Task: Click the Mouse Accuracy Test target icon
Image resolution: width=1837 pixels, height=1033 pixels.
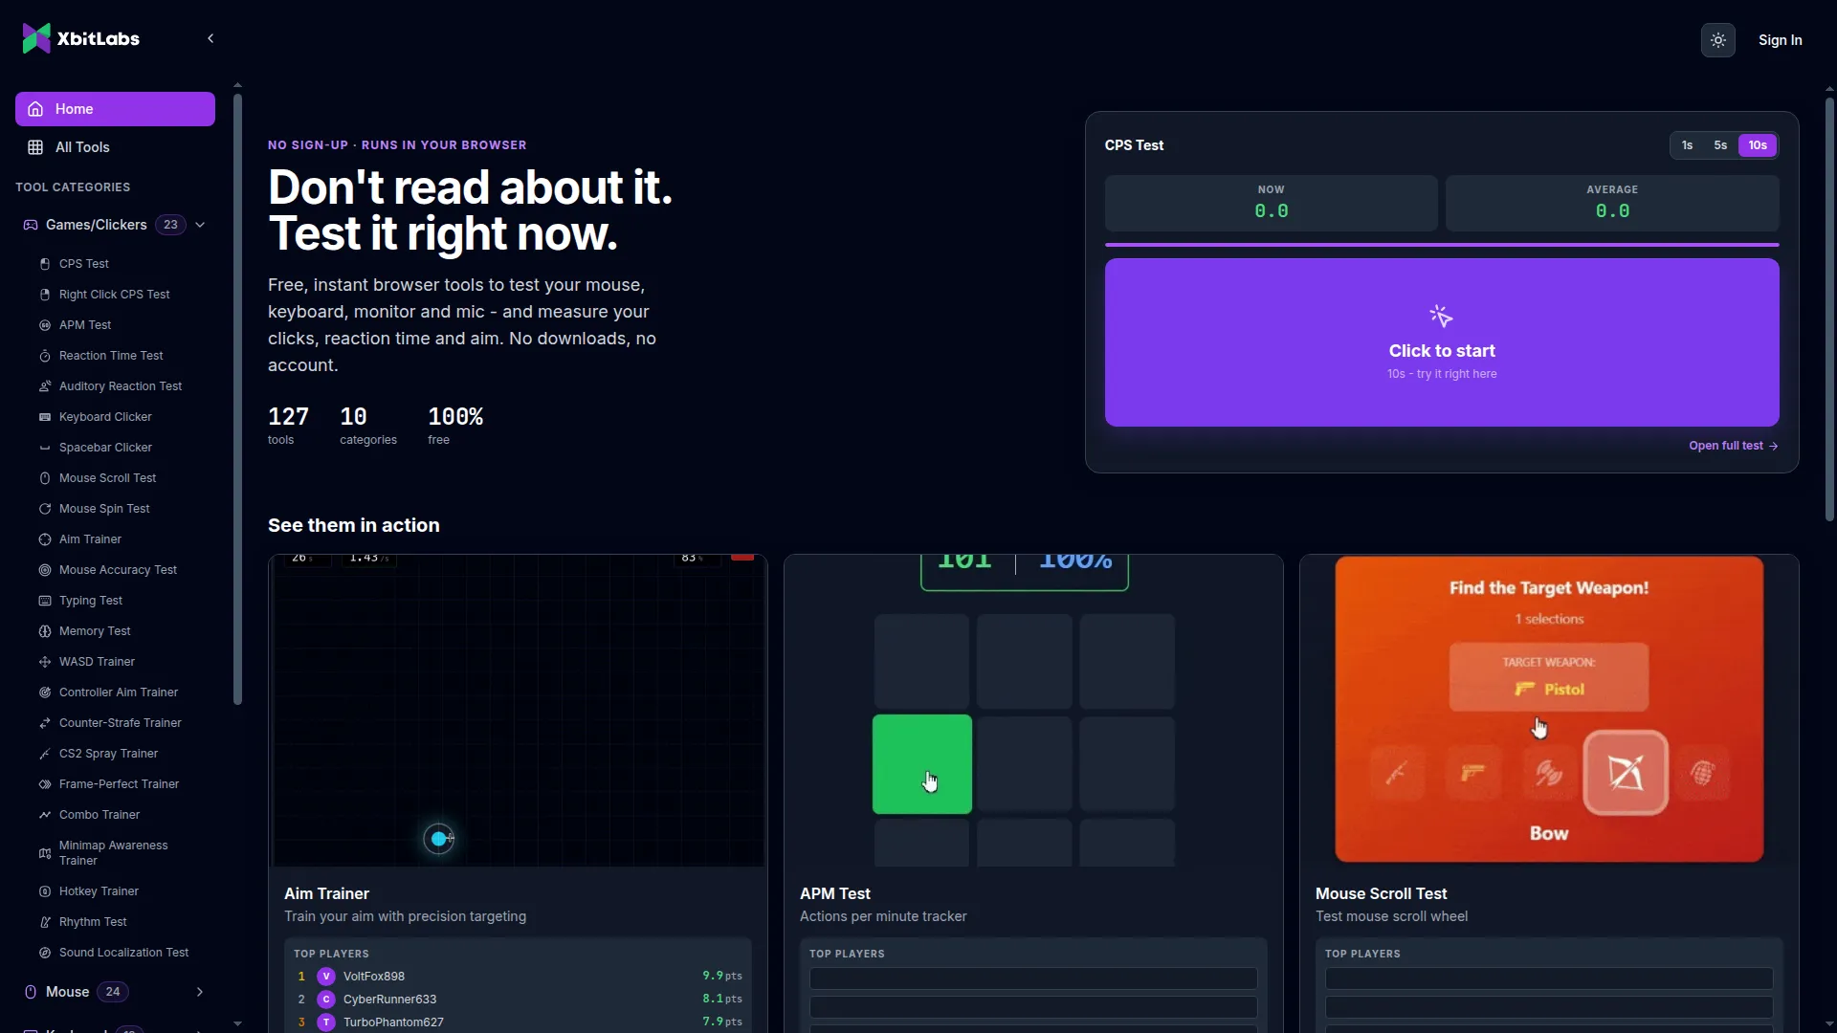Action: click(44, 570)
